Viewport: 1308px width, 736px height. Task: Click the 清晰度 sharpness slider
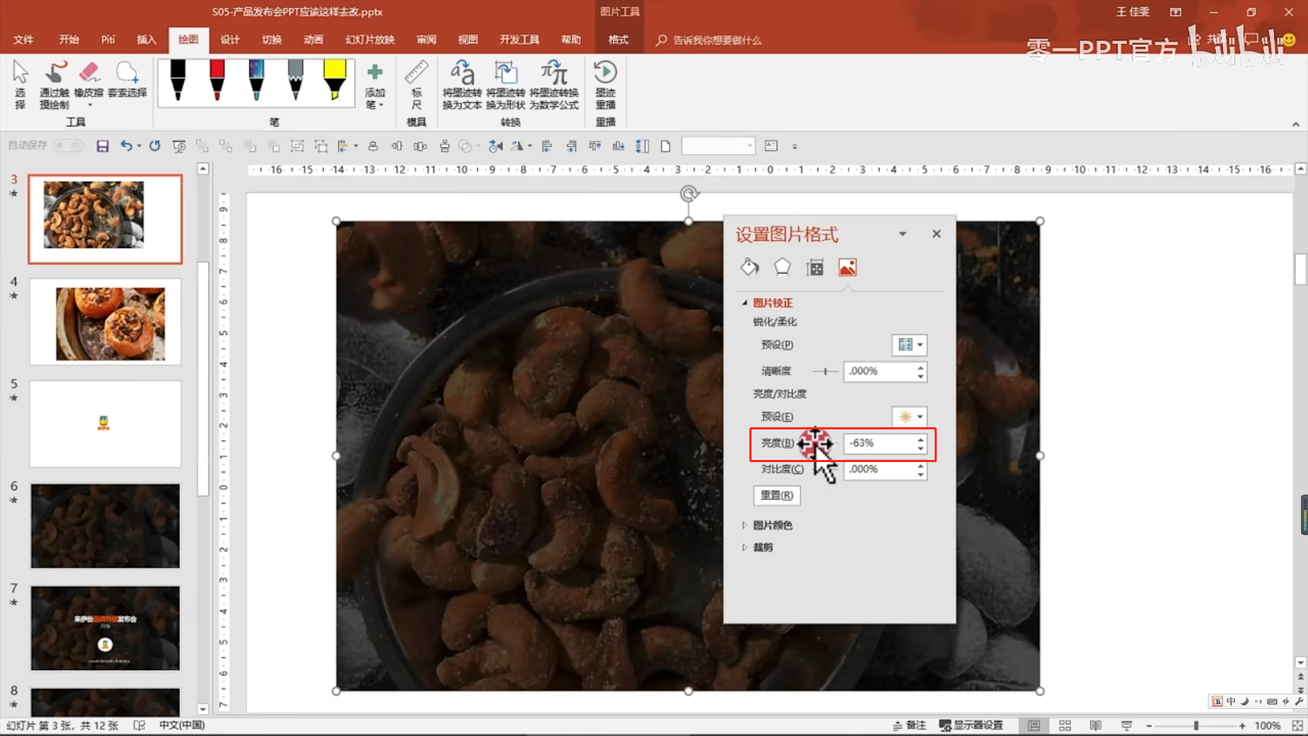click(825, 371)
